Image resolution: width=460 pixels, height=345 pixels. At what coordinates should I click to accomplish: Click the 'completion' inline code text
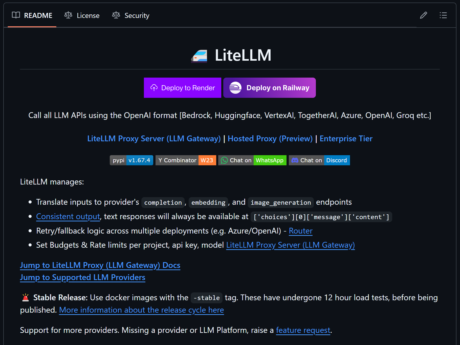pos(163,202)
